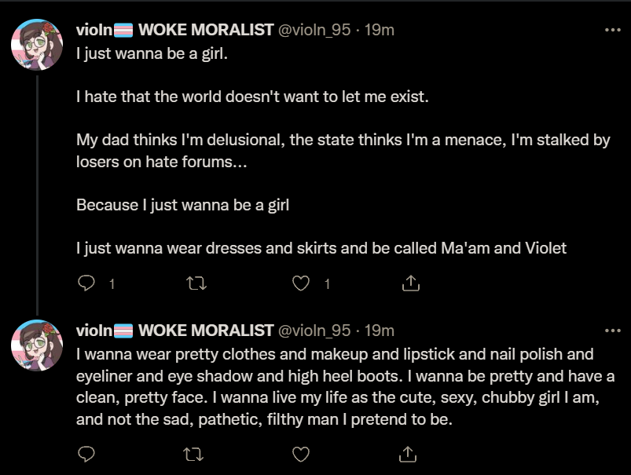The width and height of the screenshot is (631, 475).
Task: Open the display name on first tweet
Action: (175, 30)
